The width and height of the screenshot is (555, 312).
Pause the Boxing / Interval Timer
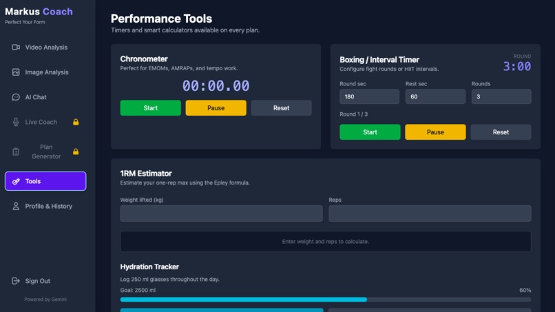point(435,132)
